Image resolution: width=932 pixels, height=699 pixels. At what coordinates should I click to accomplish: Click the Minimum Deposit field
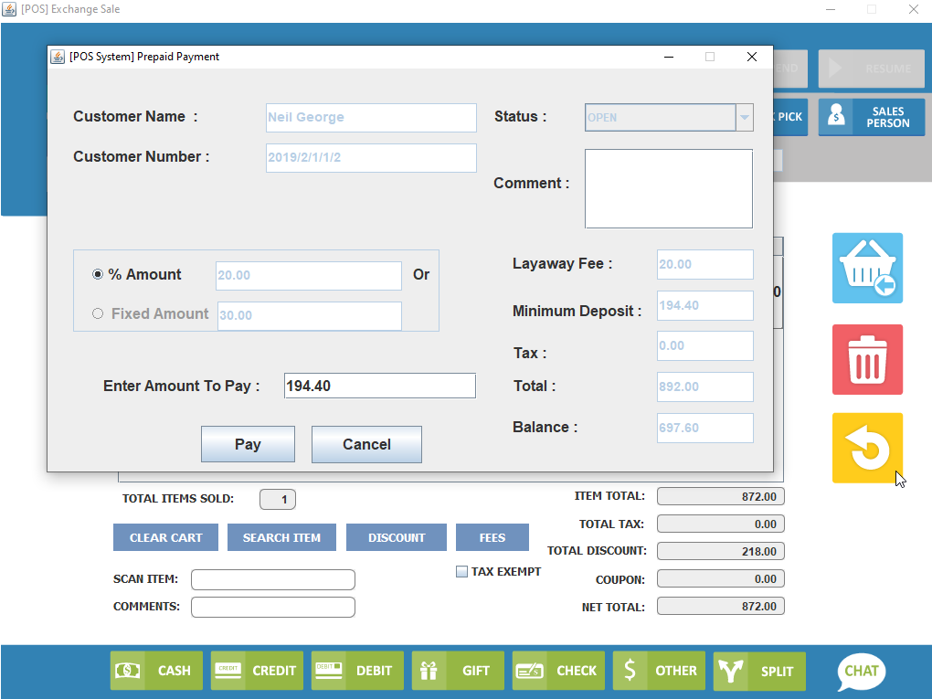pyautogui.click(x=705, y=305)
